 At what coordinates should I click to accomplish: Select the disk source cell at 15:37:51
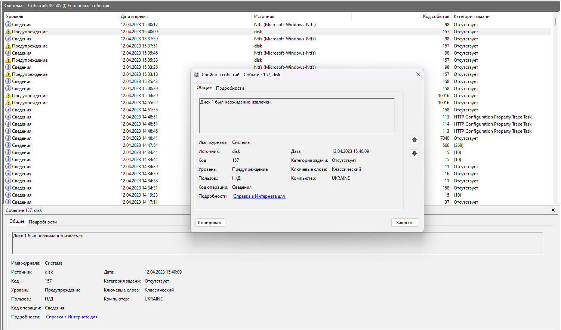pos(258,46)
